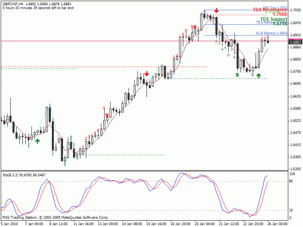Click the large green 9 count near the 22 Jan low
Image resolution: width=303 pixels, height=227 pixels.
tap(237, 75)
